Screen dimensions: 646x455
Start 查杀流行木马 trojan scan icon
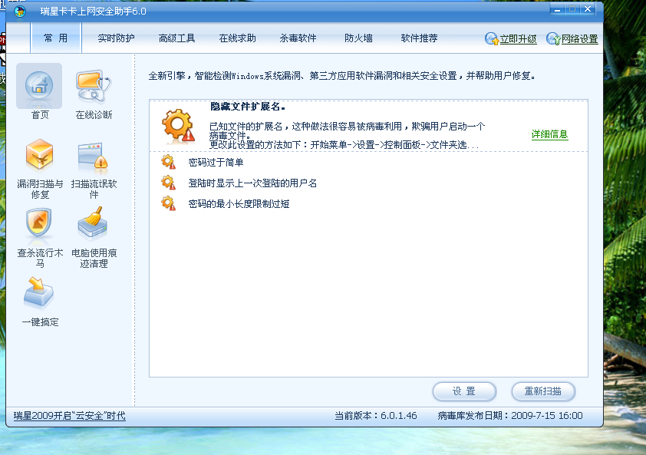(x=38, y=223)
